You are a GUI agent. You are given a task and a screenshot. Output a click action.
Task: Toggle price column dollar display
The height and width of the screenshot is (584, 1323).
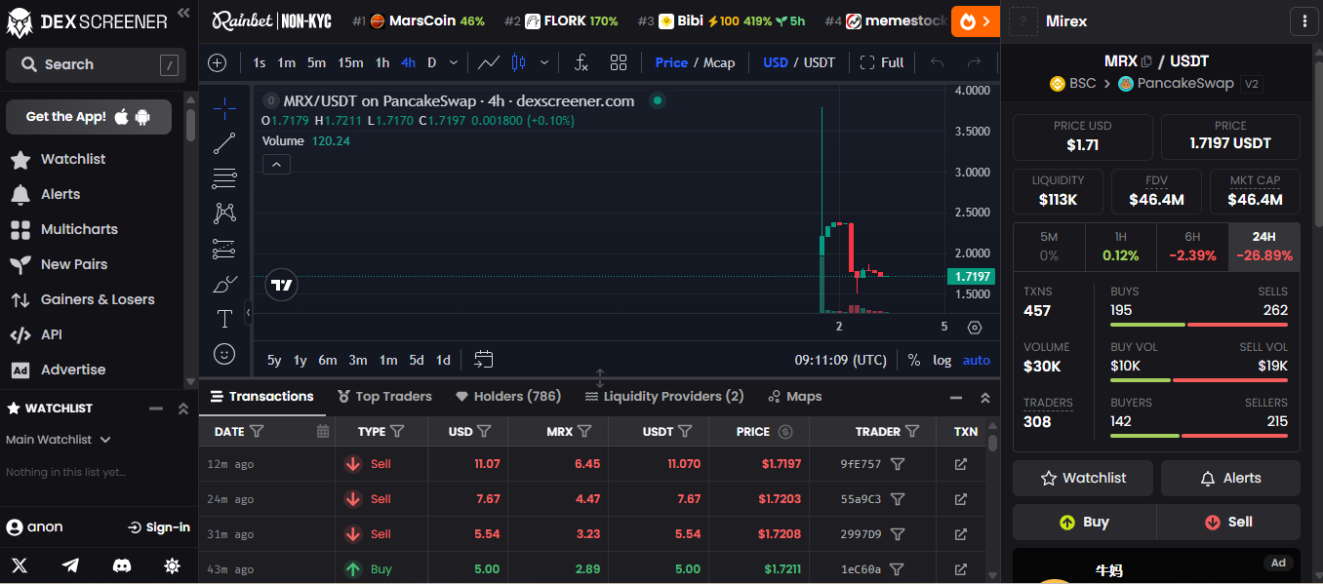pyautogui.click(x=785, y=431)
